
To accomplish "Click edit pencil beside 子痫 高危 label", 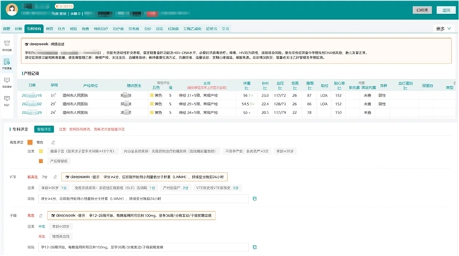I will click(x=41, y=215).
